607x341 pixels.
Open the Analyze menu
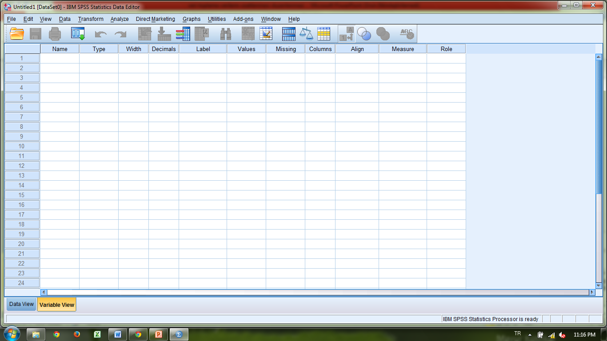[x=120, y=19]
